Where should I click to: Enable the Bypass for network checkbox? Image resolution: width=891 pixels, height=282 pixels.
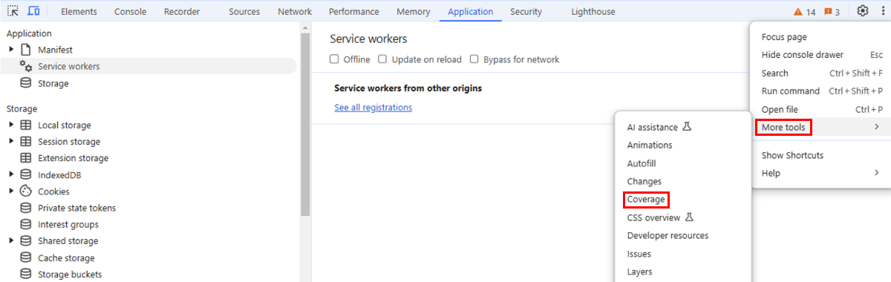(x=474, y=59)
